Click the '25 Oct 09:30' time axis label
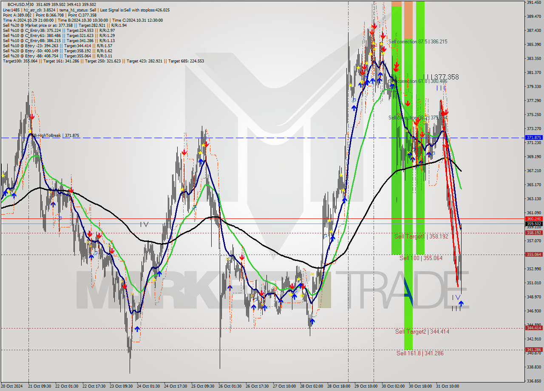 pos(203,386)
